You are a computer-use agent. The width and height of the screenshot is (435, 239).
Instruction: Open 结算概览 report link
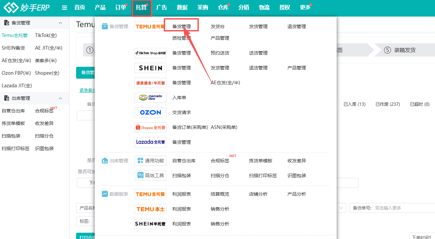coord(220,194)
